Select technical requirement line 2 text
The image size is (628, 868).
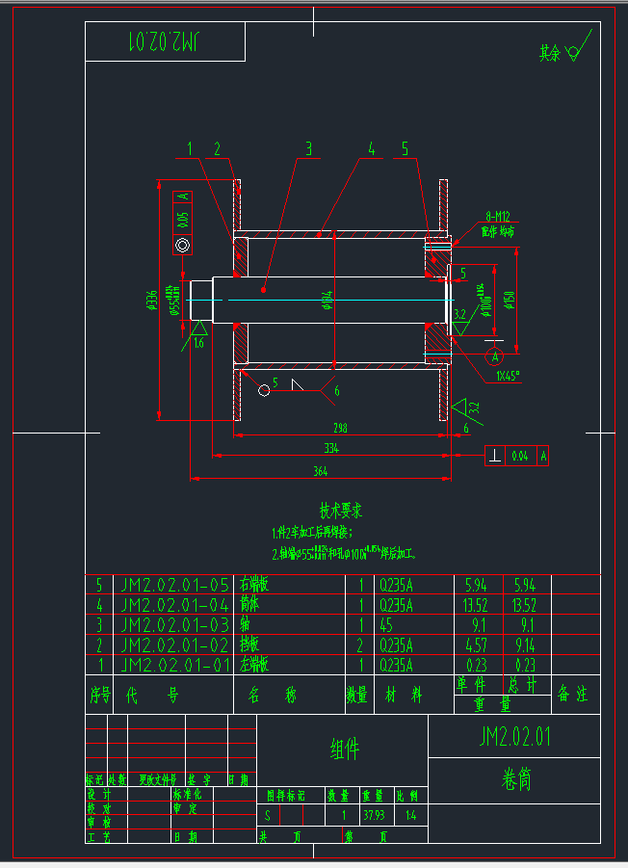344,553
